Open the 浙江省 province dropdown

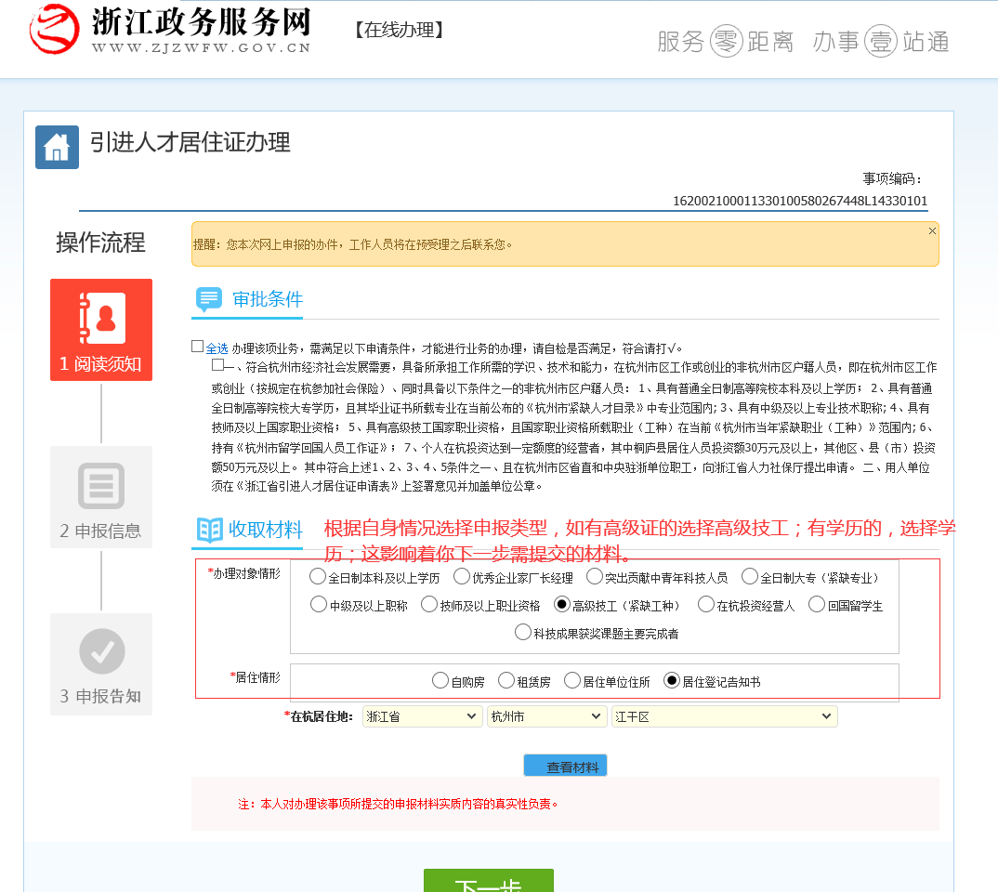[x=422, y=716]
